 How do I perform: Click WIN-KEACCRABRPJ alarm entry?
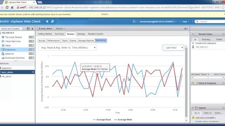pyautogui.click(x=205, y=118)
